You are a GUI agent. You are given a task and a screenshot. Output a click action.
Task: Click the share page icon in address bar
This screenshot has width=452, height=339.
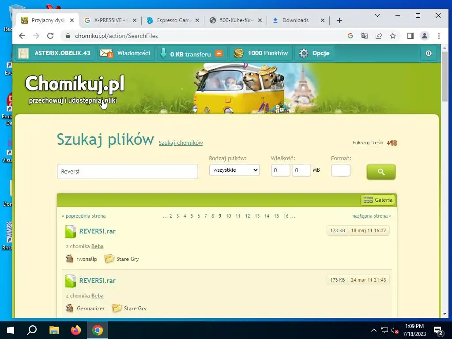point(378,36)
